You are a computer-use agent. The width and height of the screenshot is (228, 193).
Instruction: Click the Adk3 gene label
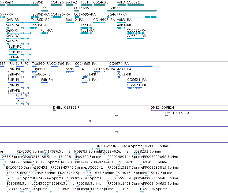coord(121,2)
